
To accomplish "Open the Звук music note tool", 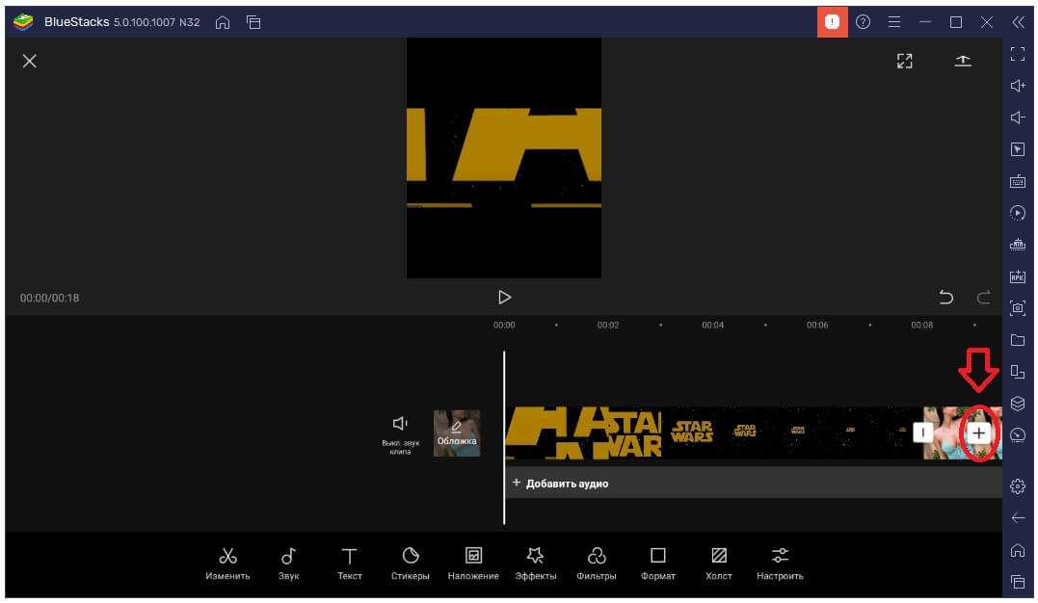I will (x=288, y=563).
